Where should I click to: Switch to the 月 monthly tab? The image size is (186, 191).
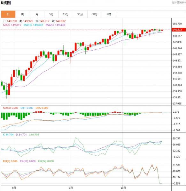[37, 14]
